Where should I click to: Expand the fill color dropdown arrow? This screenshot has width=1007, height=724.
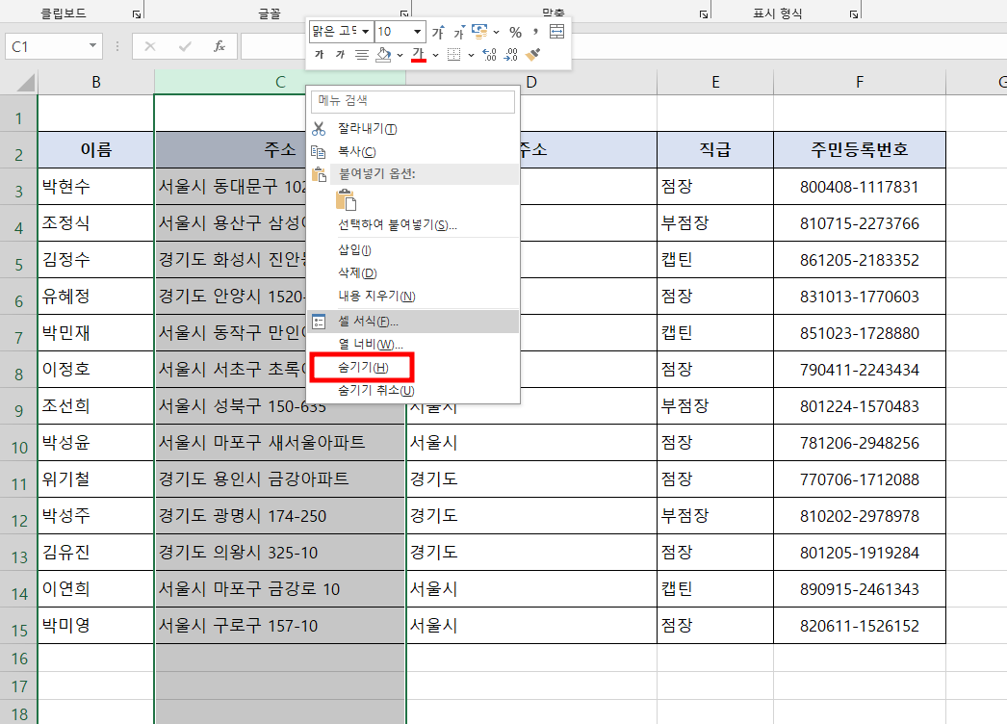pos(400,55)
